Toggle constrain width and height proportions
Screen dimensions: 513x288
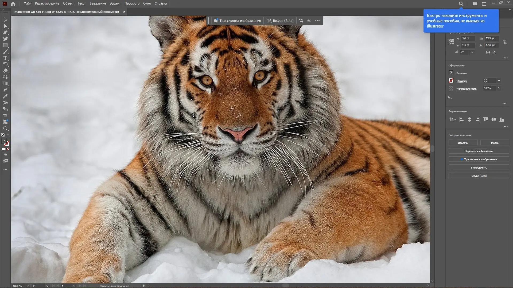tap(505, 42)
